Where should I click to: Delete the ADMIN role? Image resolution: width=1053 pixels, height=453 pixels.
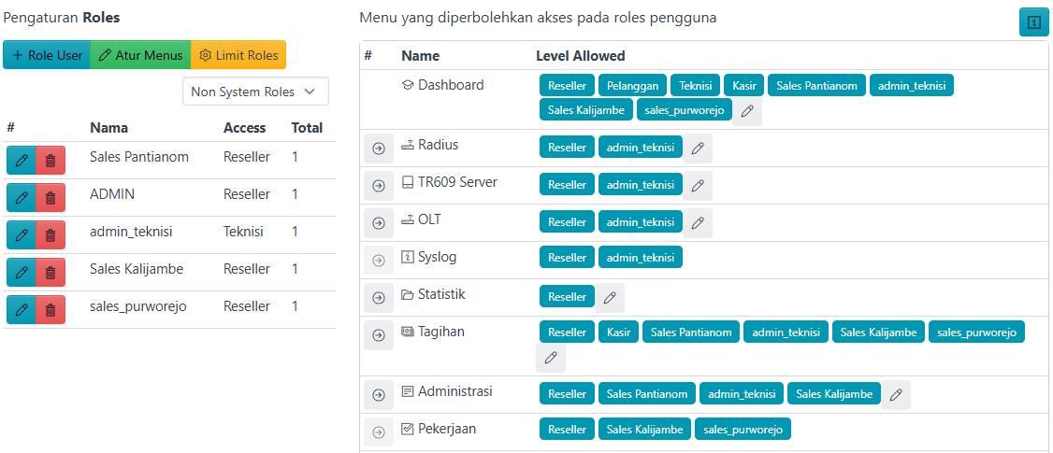(x=50, y=198)
